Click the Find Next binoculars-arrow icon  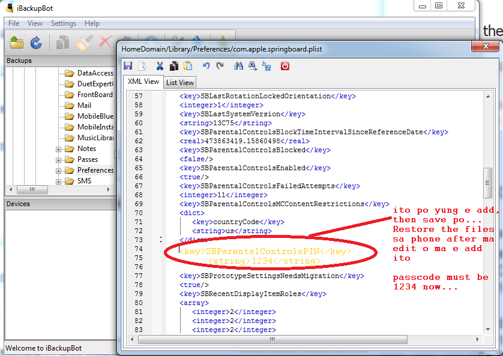tap(253, 66)
